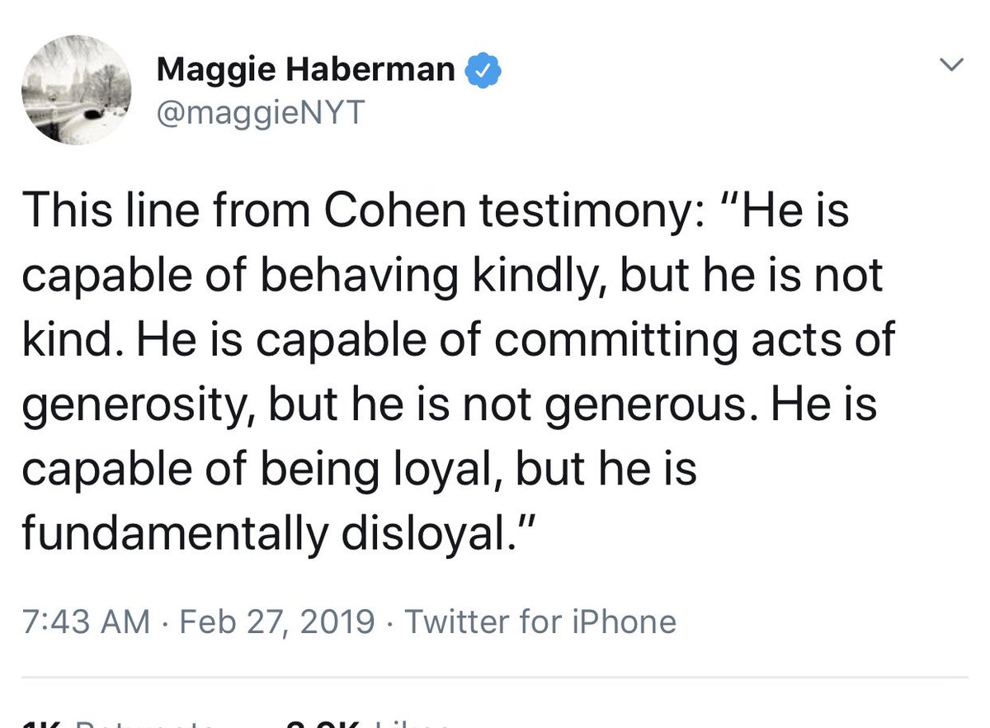Screen dimensions: 990x728
Task: Open the @maggieNYT handle
Action: tap(260, 113)
